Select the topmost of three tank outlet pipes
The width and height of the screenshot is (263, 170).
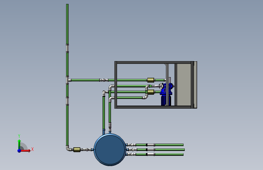click(x=169, y=145)
